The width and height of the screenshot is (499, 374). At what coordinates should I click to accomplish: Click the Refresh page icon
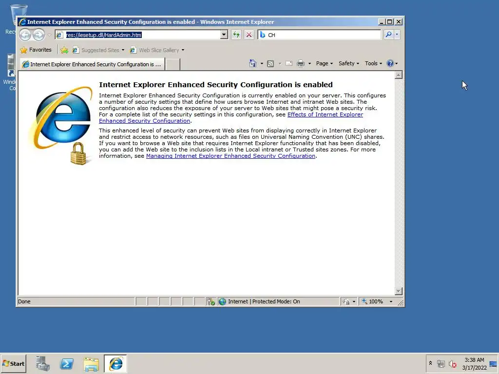coord(236,35)
